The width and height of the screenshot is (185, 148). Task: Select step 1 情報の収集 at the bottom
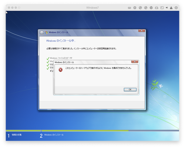[x=15, y=135]
